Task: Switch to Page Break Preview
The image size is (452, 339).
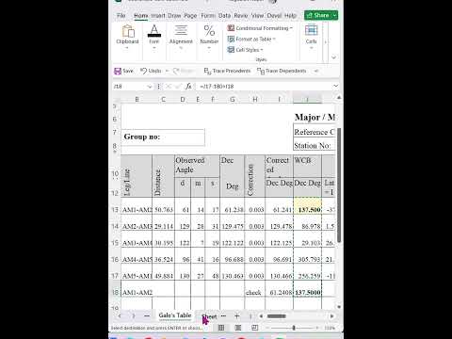Action: pos(255,328)
